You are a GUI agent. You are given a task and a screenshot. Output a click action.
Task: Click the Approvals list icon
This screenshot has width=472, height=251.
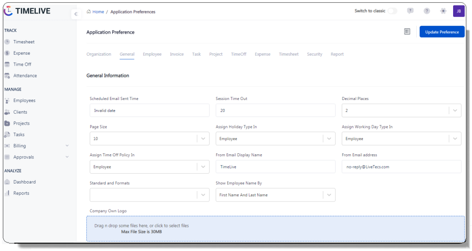pyautogui.click(x=7, y=157)
